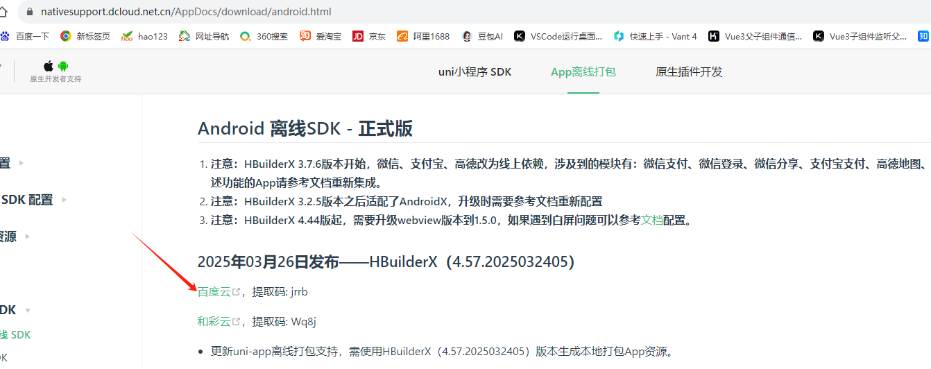The image size is (931, 369).
Task: Click the site security lock icon
Action: point(29,12)
